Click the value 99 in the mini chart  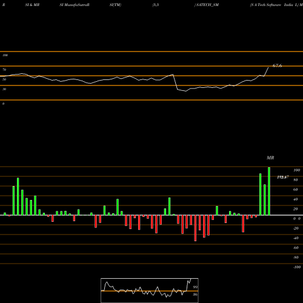tap(195, 287)
